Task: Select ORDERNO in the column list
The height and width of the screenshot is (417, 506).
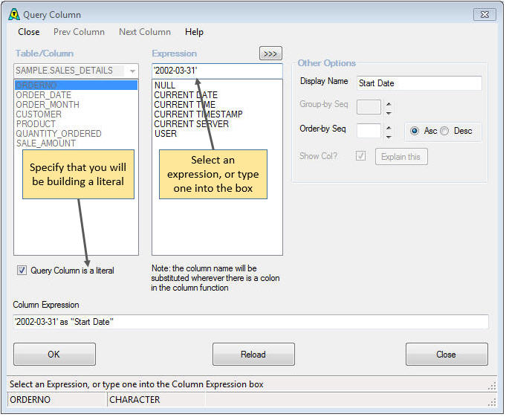Action: tap(76, 85)
